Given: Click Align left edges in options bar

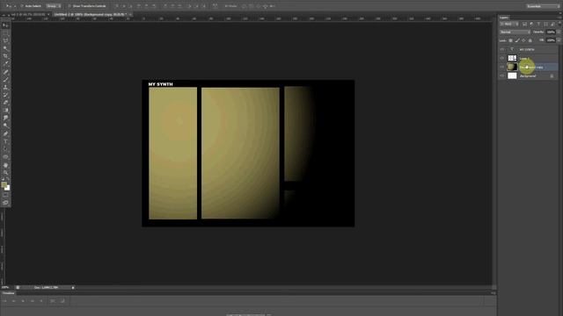Looking at the screenshot, I should pos(139,6).
